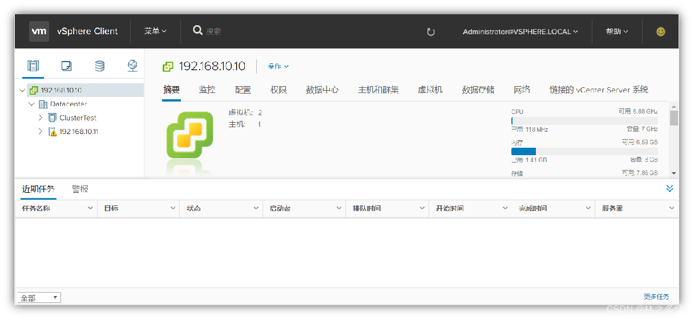Sort by the 任务名称 column header
The width and height of the screenshot is (694, 320).
pos(36,208)
